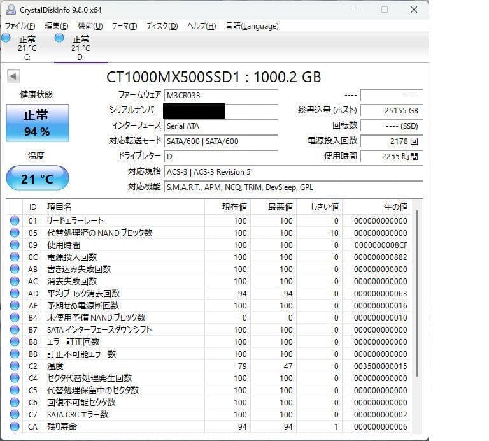Click the 正常 94 % health status button
This screenshot has height=441, width=489.
(x=38, y=123)
